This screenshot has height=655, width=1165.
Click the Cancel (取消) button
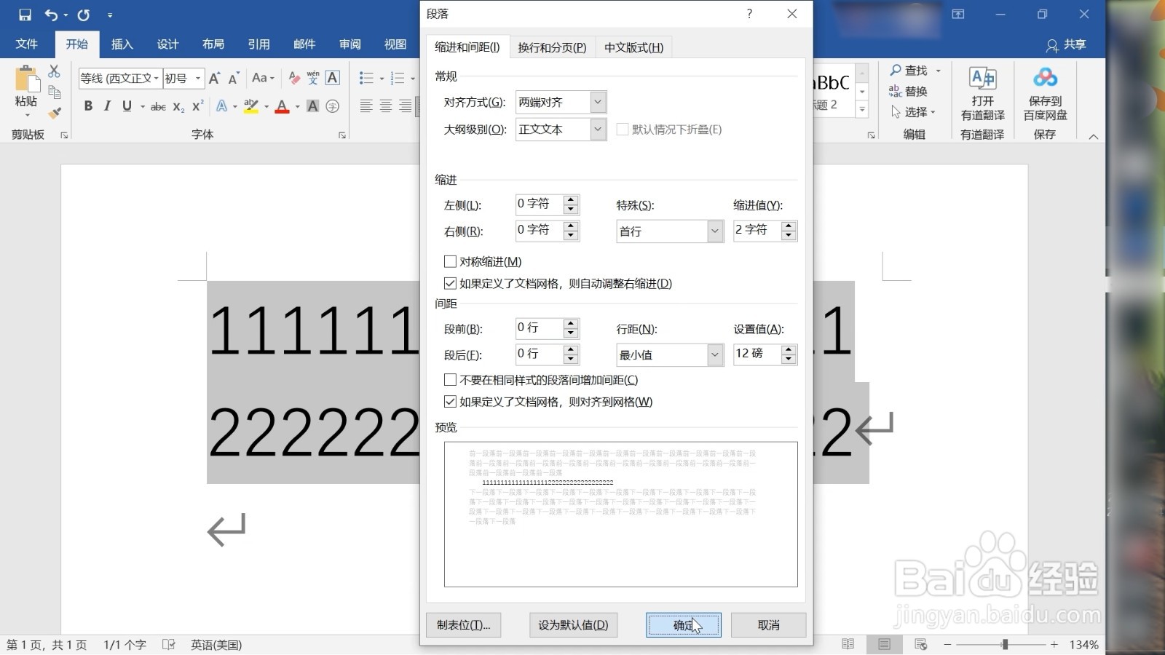[768, 625]
